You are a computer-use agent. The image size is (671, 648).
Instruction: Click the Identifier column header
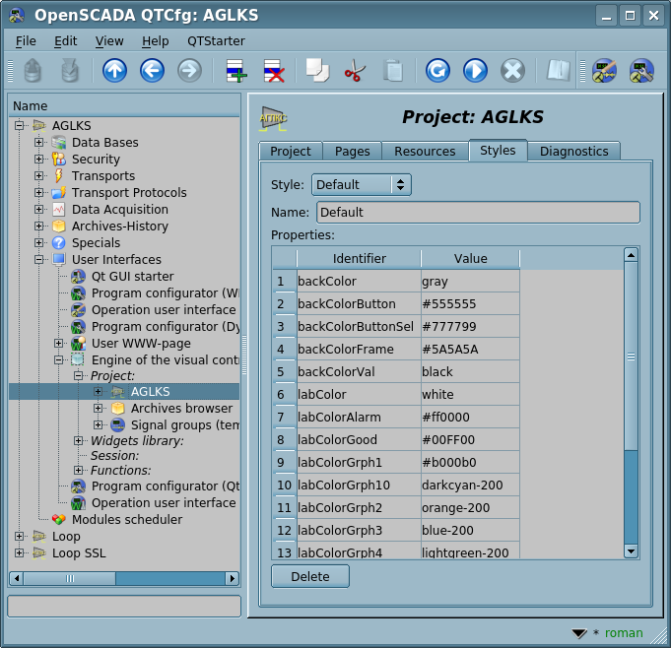click(359, 259)
